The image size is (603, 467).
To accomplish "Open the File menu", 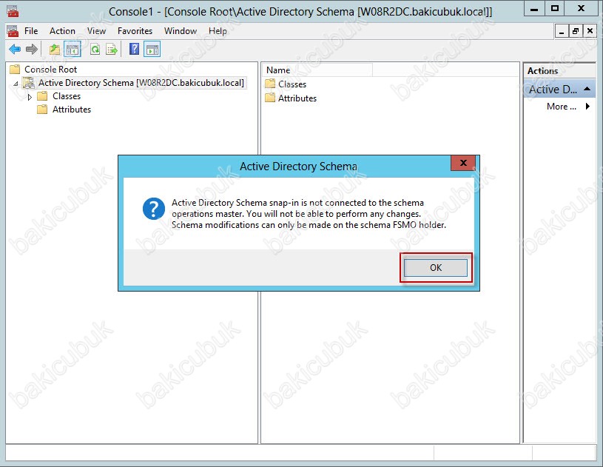I will point(31,31).
